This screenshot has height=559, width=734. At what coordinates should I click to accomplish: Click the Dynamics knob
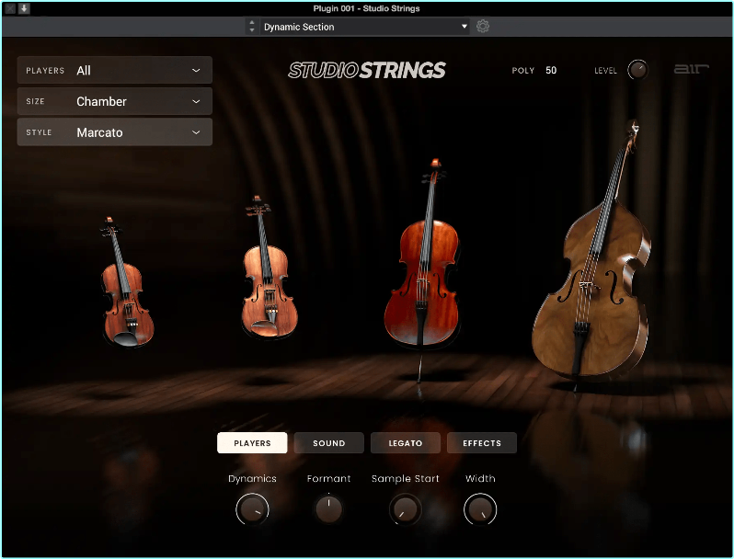(x=252, y=509)
